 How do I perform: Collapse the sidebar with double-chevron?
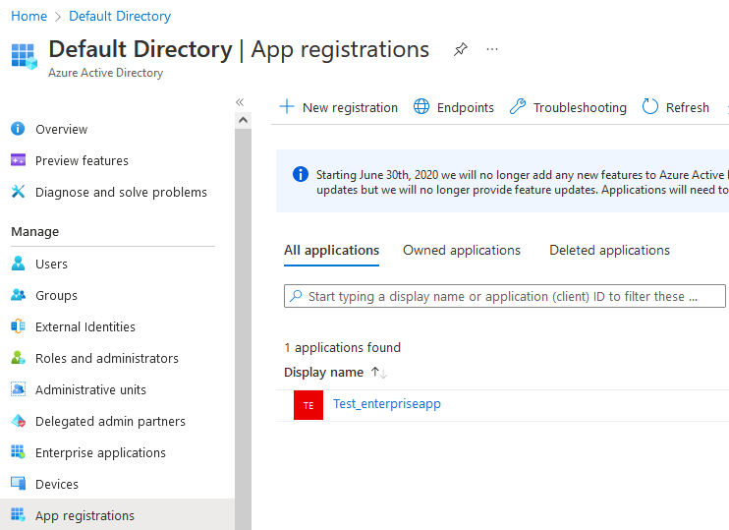click(x=240, y=102)
